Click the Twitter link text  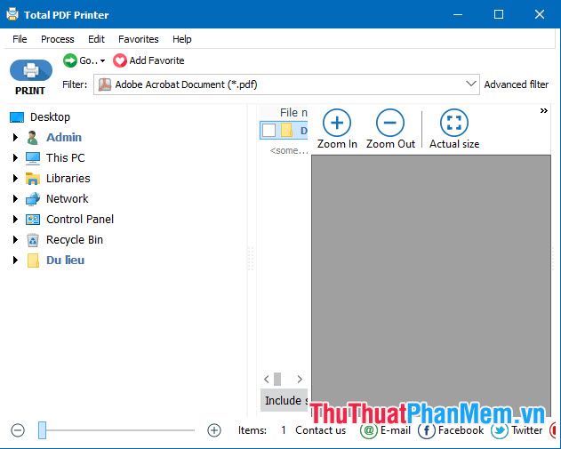click(x=526, y=430)
